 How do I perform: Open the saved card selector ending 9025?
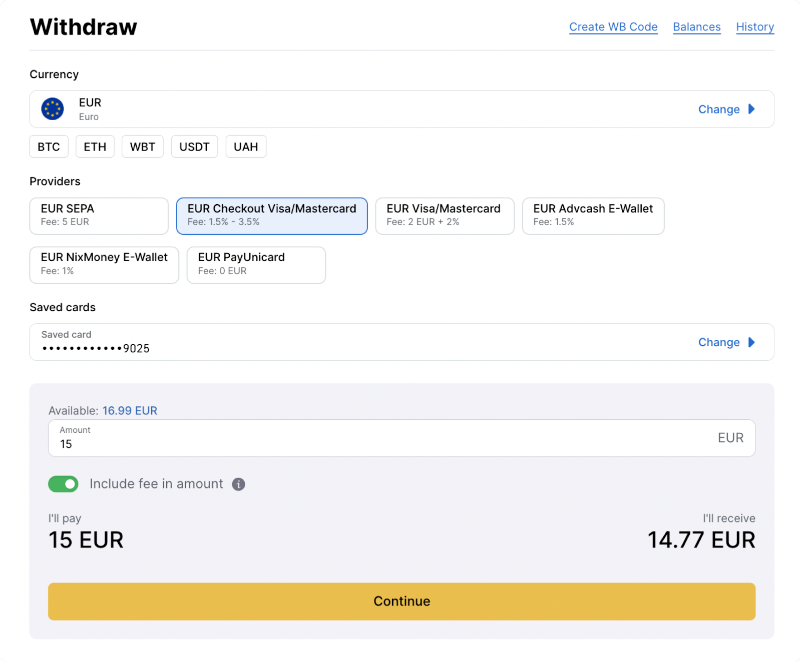click(x=402, y=342)
